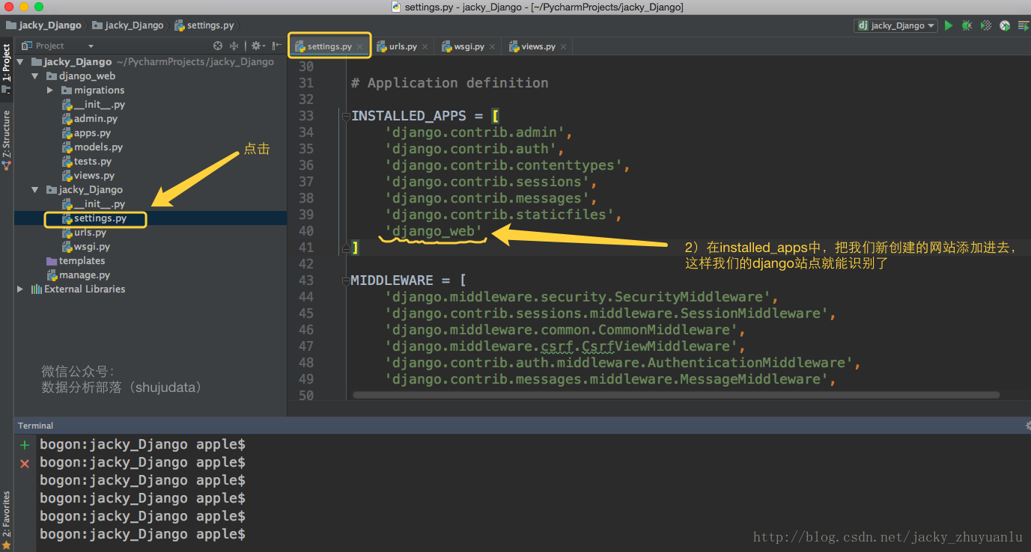Click 'django_web' string on line 40

click(x=434, y=231)
